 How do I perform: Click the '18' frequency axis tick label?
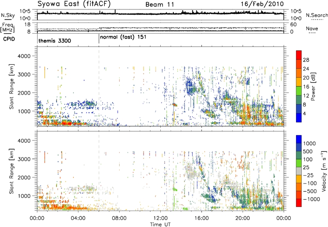click(x=27, y=25)
